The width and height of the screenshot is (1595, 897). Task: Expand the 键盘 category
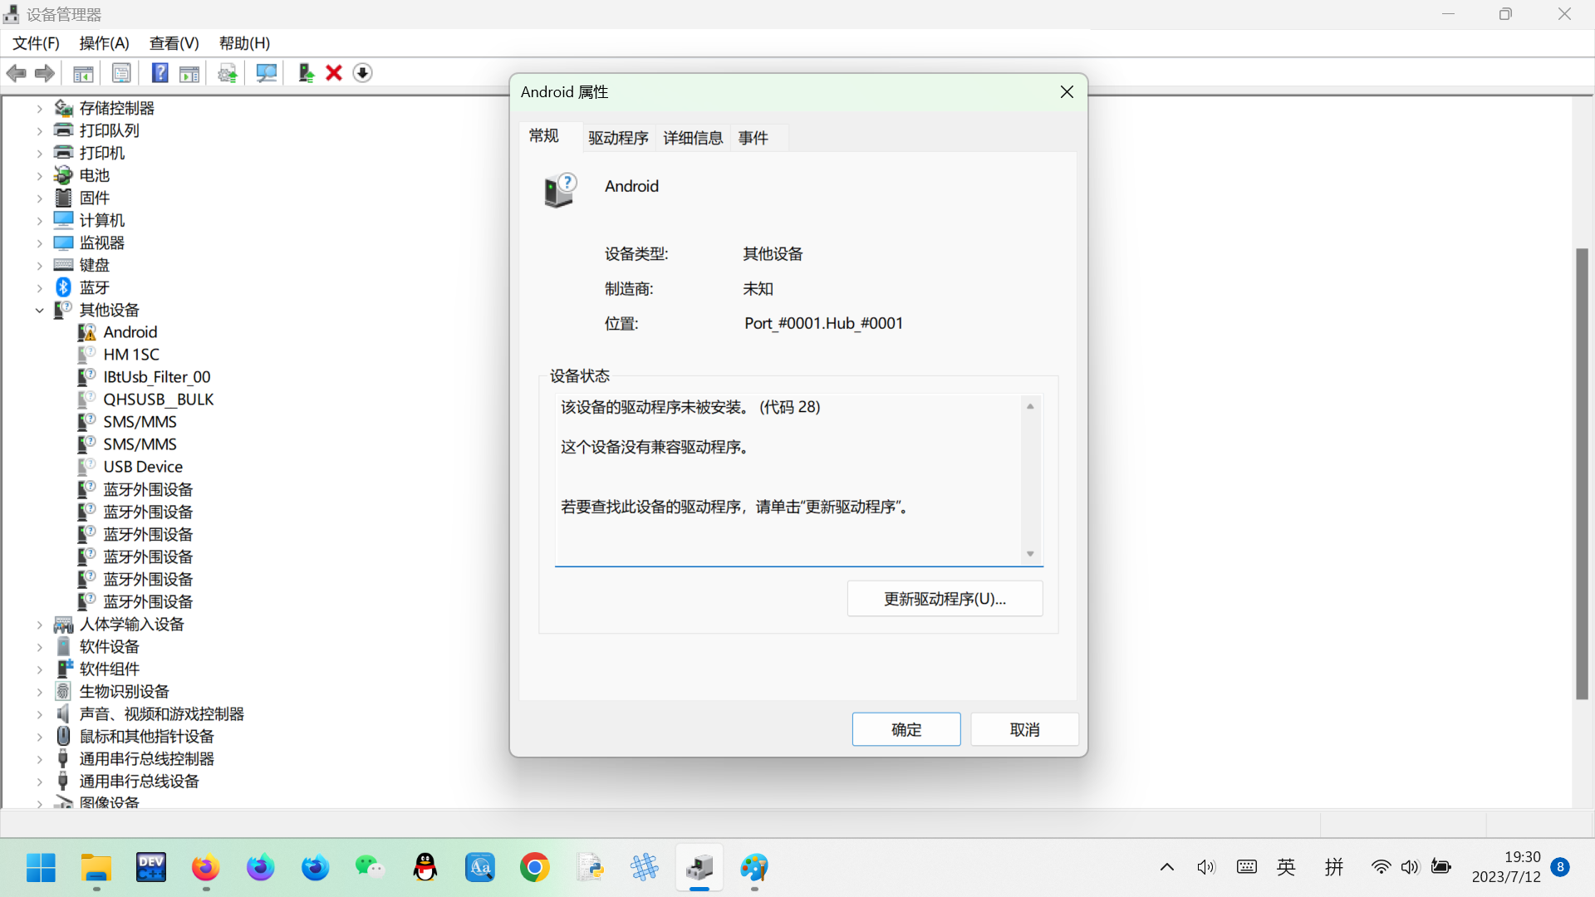click(39, 266)
